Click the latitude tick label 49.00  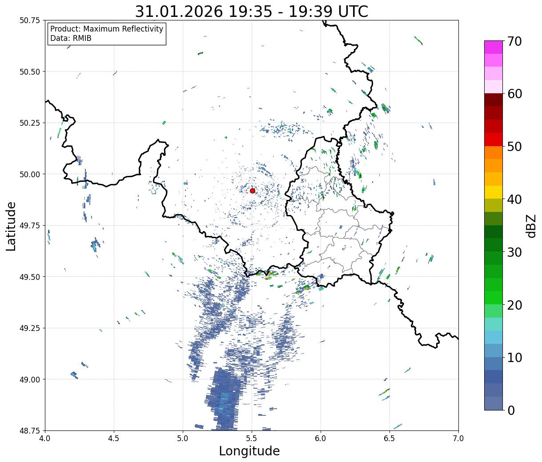tap(29, 379)
